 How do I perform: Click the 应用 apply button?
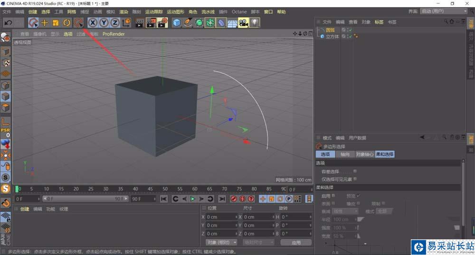pos(296,242)
